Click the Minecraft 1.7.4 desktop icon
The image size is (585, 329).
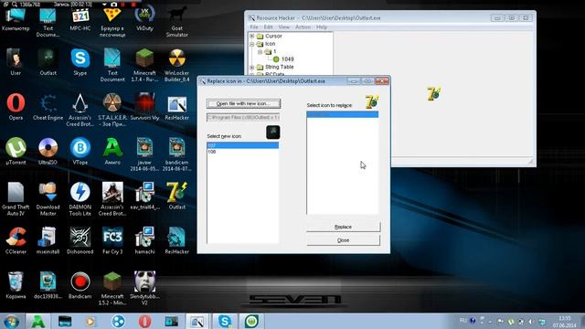(144, 65)
